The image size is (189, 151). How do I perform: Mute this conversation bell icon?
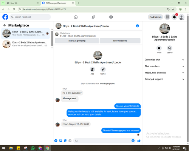159,48
